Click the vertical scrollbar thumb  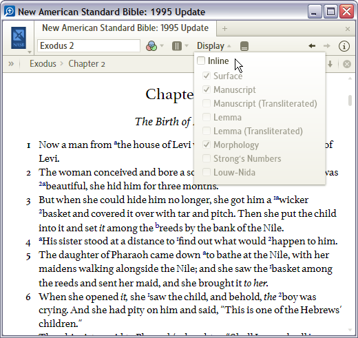click(x=350, y=101)
